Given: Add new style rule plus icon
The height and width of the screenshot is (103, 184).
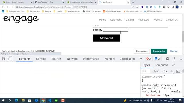Looking at the screenshot, I should click(172, 71).
